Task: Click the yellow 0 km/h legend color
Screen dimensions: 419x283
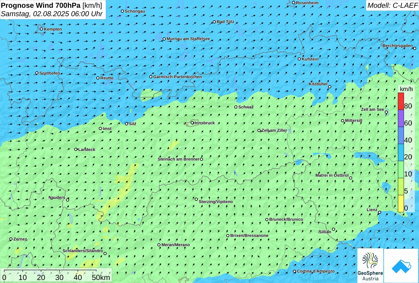Action: tap(401, 204)
